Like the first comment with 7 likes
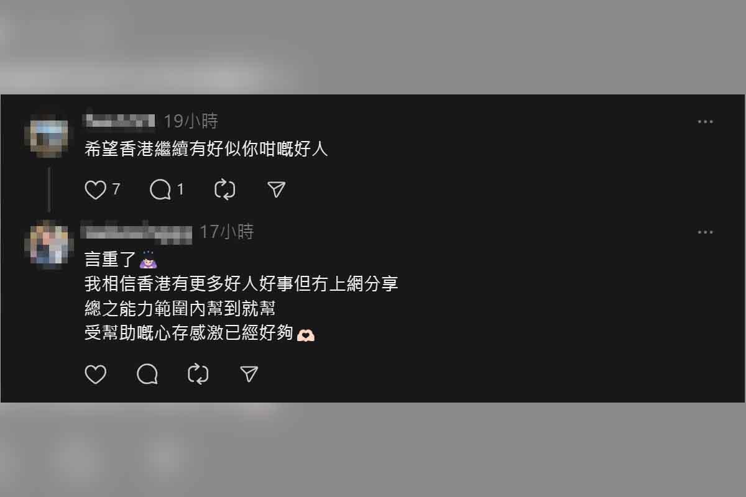This screenshot has height=497, width=746. coord(95,189)
